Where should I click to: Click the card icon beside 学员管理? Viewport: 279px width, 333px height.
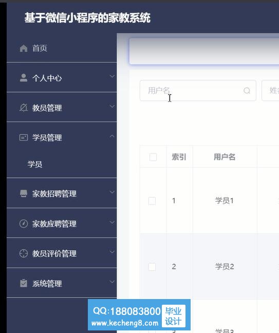[24, 137]
